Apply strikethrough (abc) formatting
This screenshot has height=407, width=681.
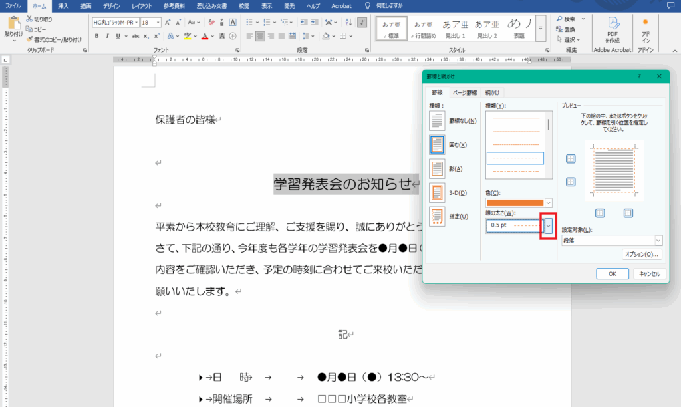point(136,36)
